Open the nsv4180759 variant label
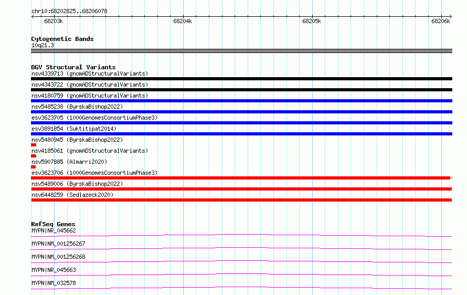Viewport: 467px width, 295px height. tap(90, 96)
